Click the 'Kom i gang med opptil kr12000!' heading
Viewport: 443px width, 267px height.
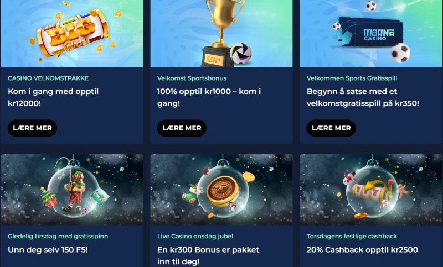[53, 97]
